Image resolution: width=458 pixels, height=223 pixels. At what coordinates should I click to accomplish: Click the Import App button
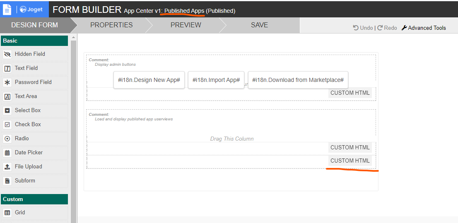pyautogui.click(x=216, y=80)
